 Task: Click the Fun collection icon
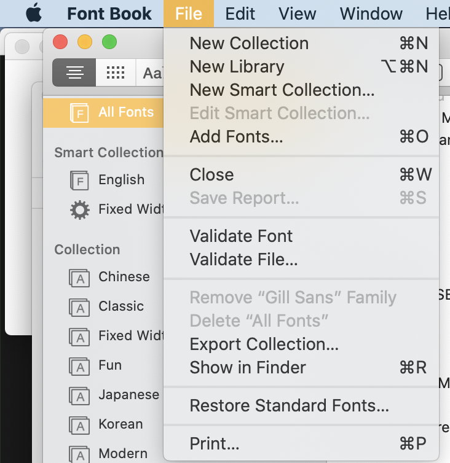[79, 367]
